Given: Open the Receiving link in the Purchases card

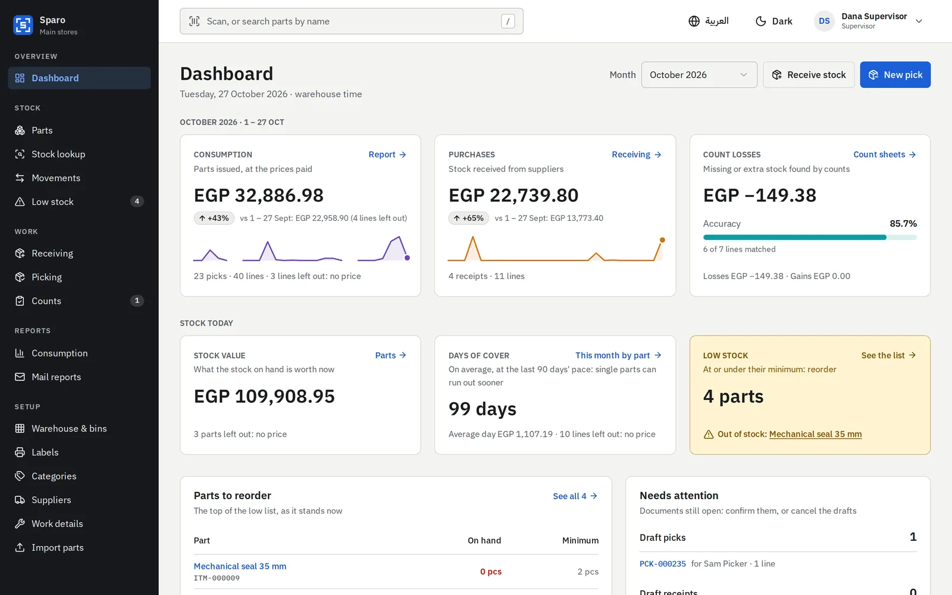Looking at the screenshot, I should pos(637,155).
